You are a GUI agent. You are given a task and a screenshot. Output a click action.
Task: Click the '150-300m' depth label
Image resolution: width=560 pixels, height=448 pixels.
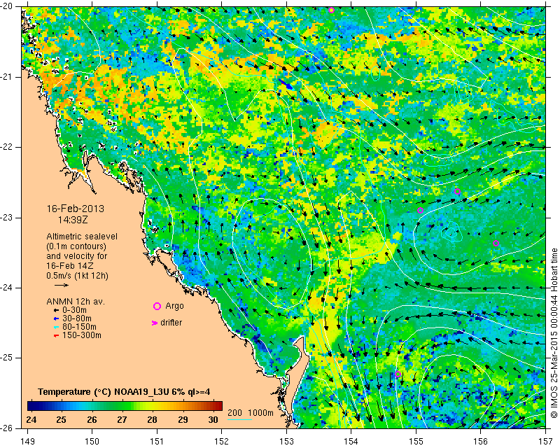click(82, 335)
